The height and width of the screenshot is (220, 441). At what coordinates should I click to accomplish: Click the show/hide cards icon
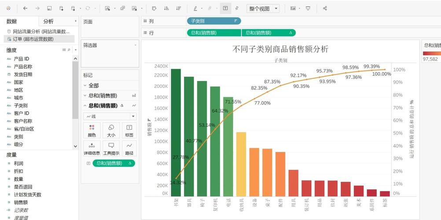click(293, 8)
